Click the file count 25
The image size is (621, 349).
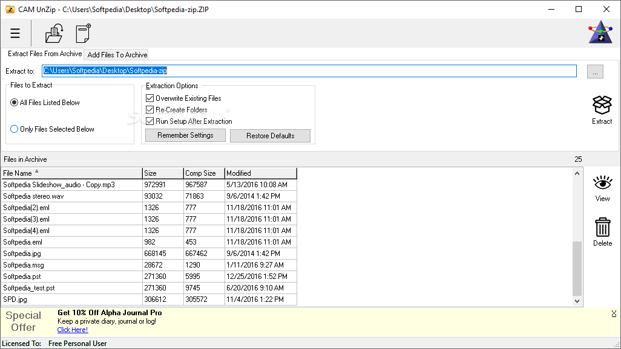coord(578,159)
